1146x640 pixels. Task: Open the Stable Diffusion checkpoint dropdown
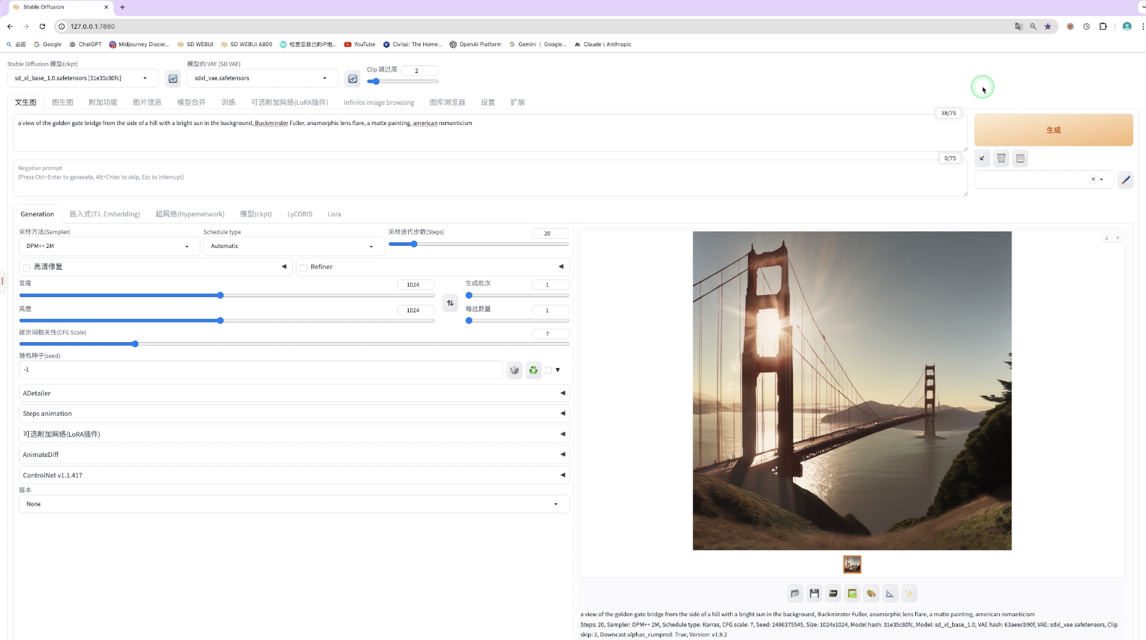(x=82, y=78)
